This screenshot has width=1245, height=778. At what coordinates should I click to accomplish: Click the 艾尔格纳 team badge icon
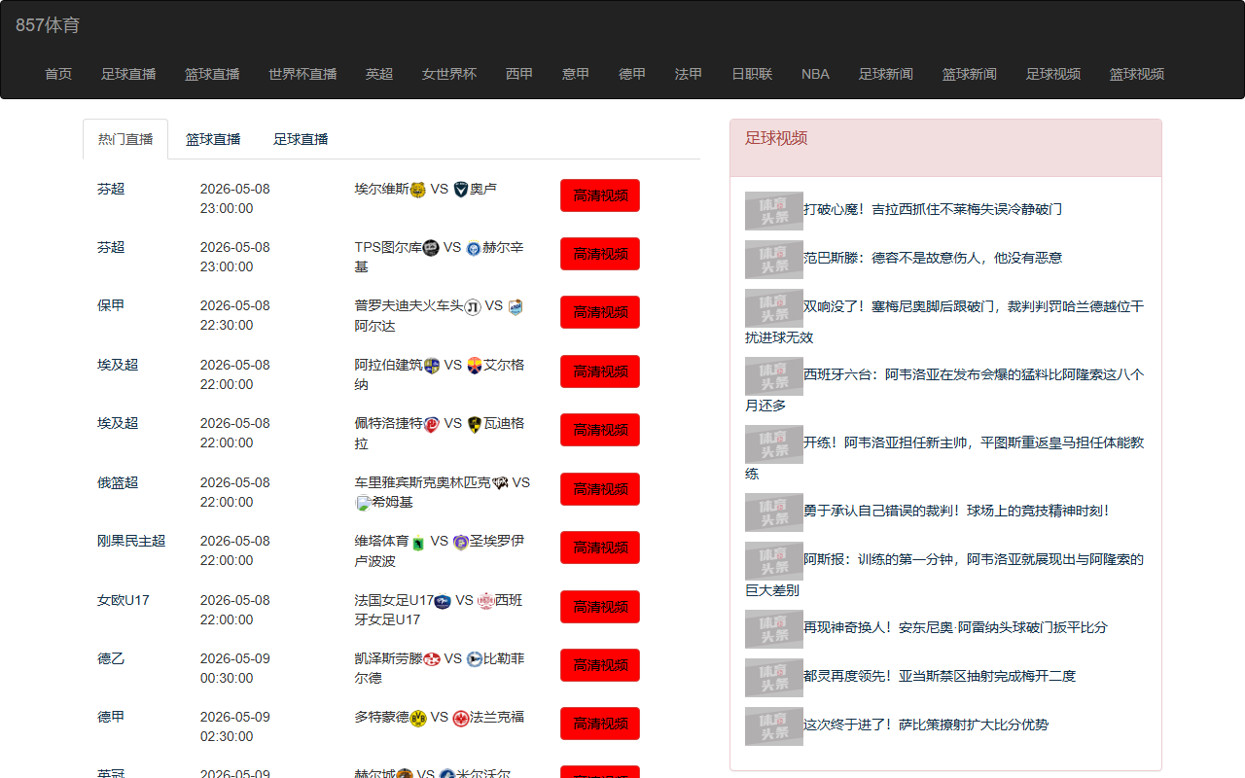475,366
